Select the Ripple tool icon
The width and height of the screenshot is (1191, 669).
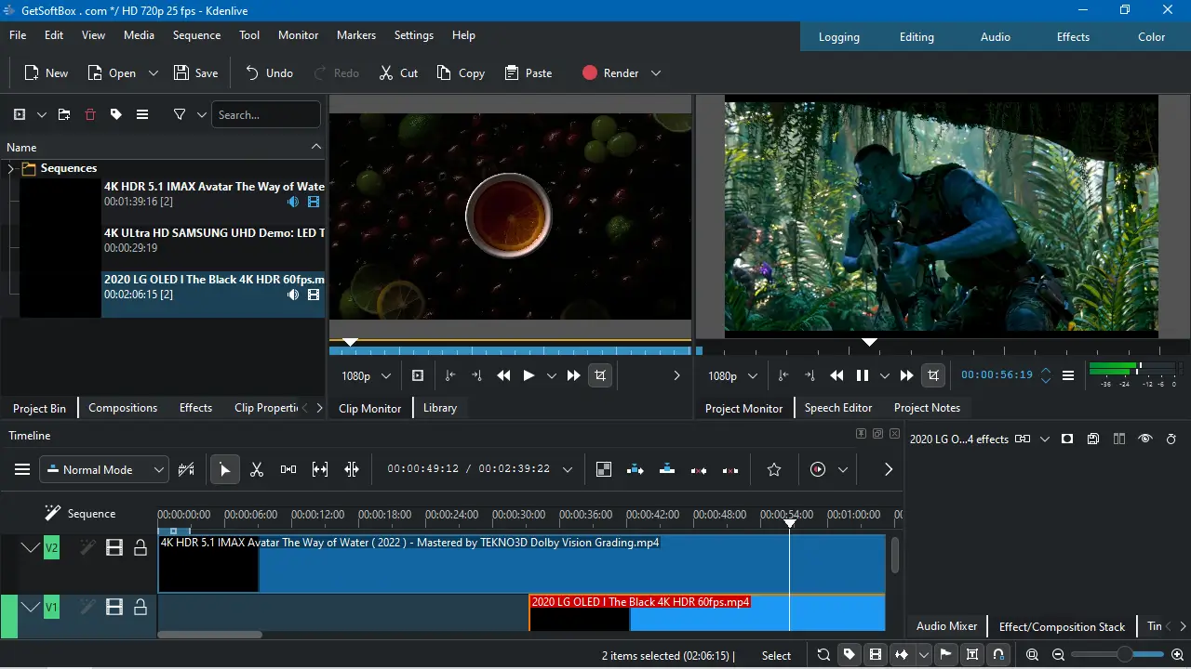352,469
